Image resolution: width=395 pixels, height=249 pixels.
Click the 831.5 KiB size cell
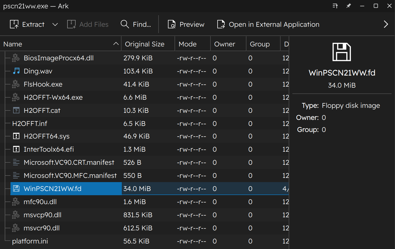click(x=138, y=215)
